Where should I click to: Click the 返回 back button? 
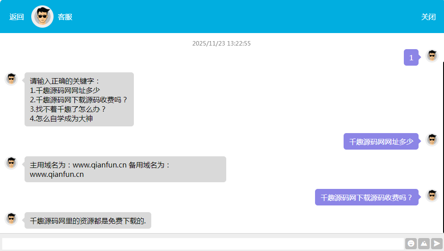(17, 17)
